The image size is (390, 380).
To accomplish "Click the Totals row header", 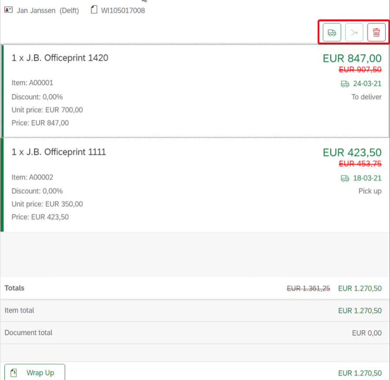I will [x=15, y=288].
